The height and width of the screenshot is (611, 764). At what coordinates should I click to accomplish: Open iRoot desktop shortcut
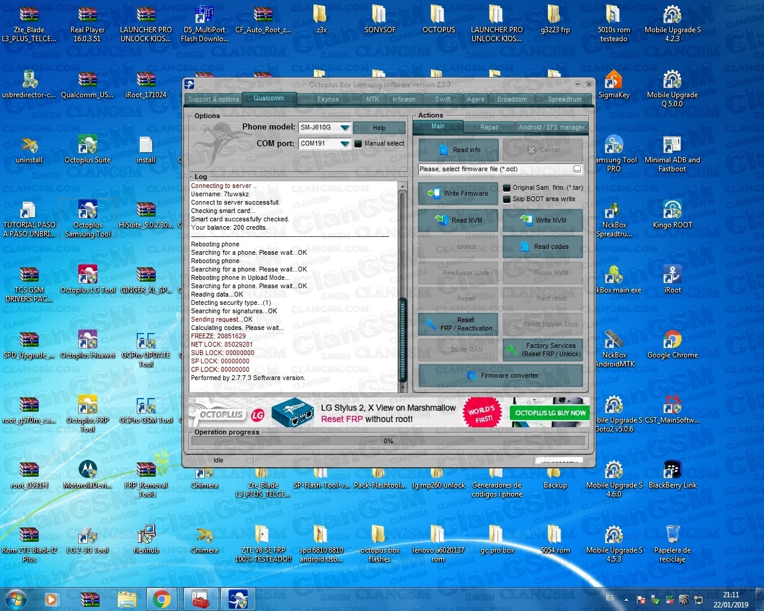672,279
